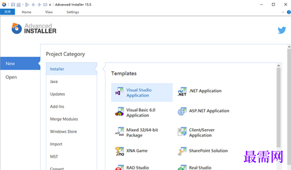Choose the Windows Store project category
This screenshot has width=291, height=170.
coord(63,132)
